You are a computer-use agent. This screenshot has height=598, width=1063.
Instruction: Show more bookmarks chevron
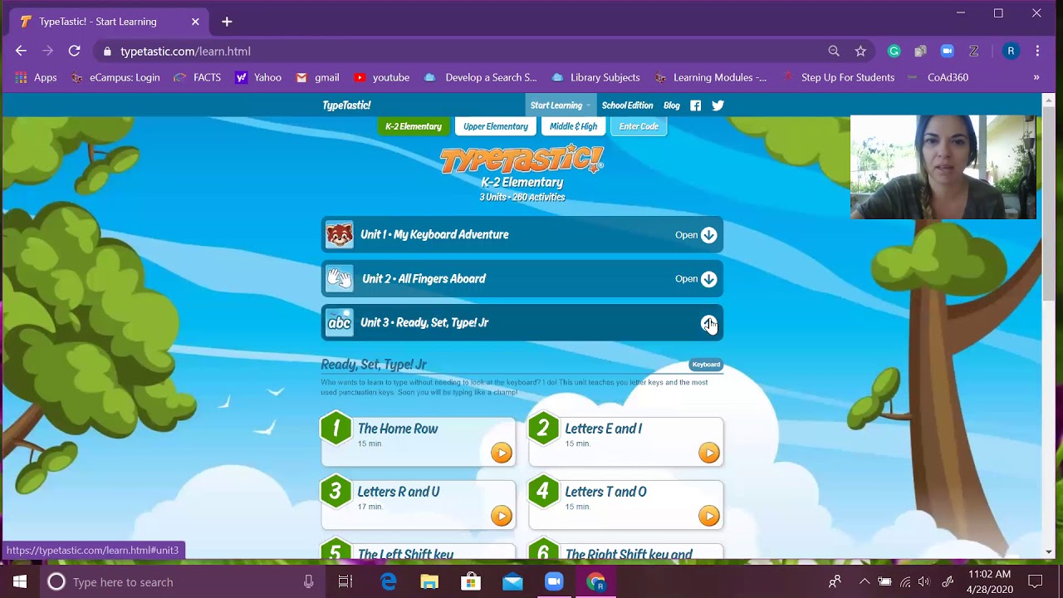coord(1036,77)
